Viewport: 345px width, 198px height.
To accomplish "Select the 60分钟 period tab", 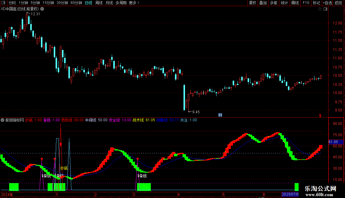I will pos(76,3).
